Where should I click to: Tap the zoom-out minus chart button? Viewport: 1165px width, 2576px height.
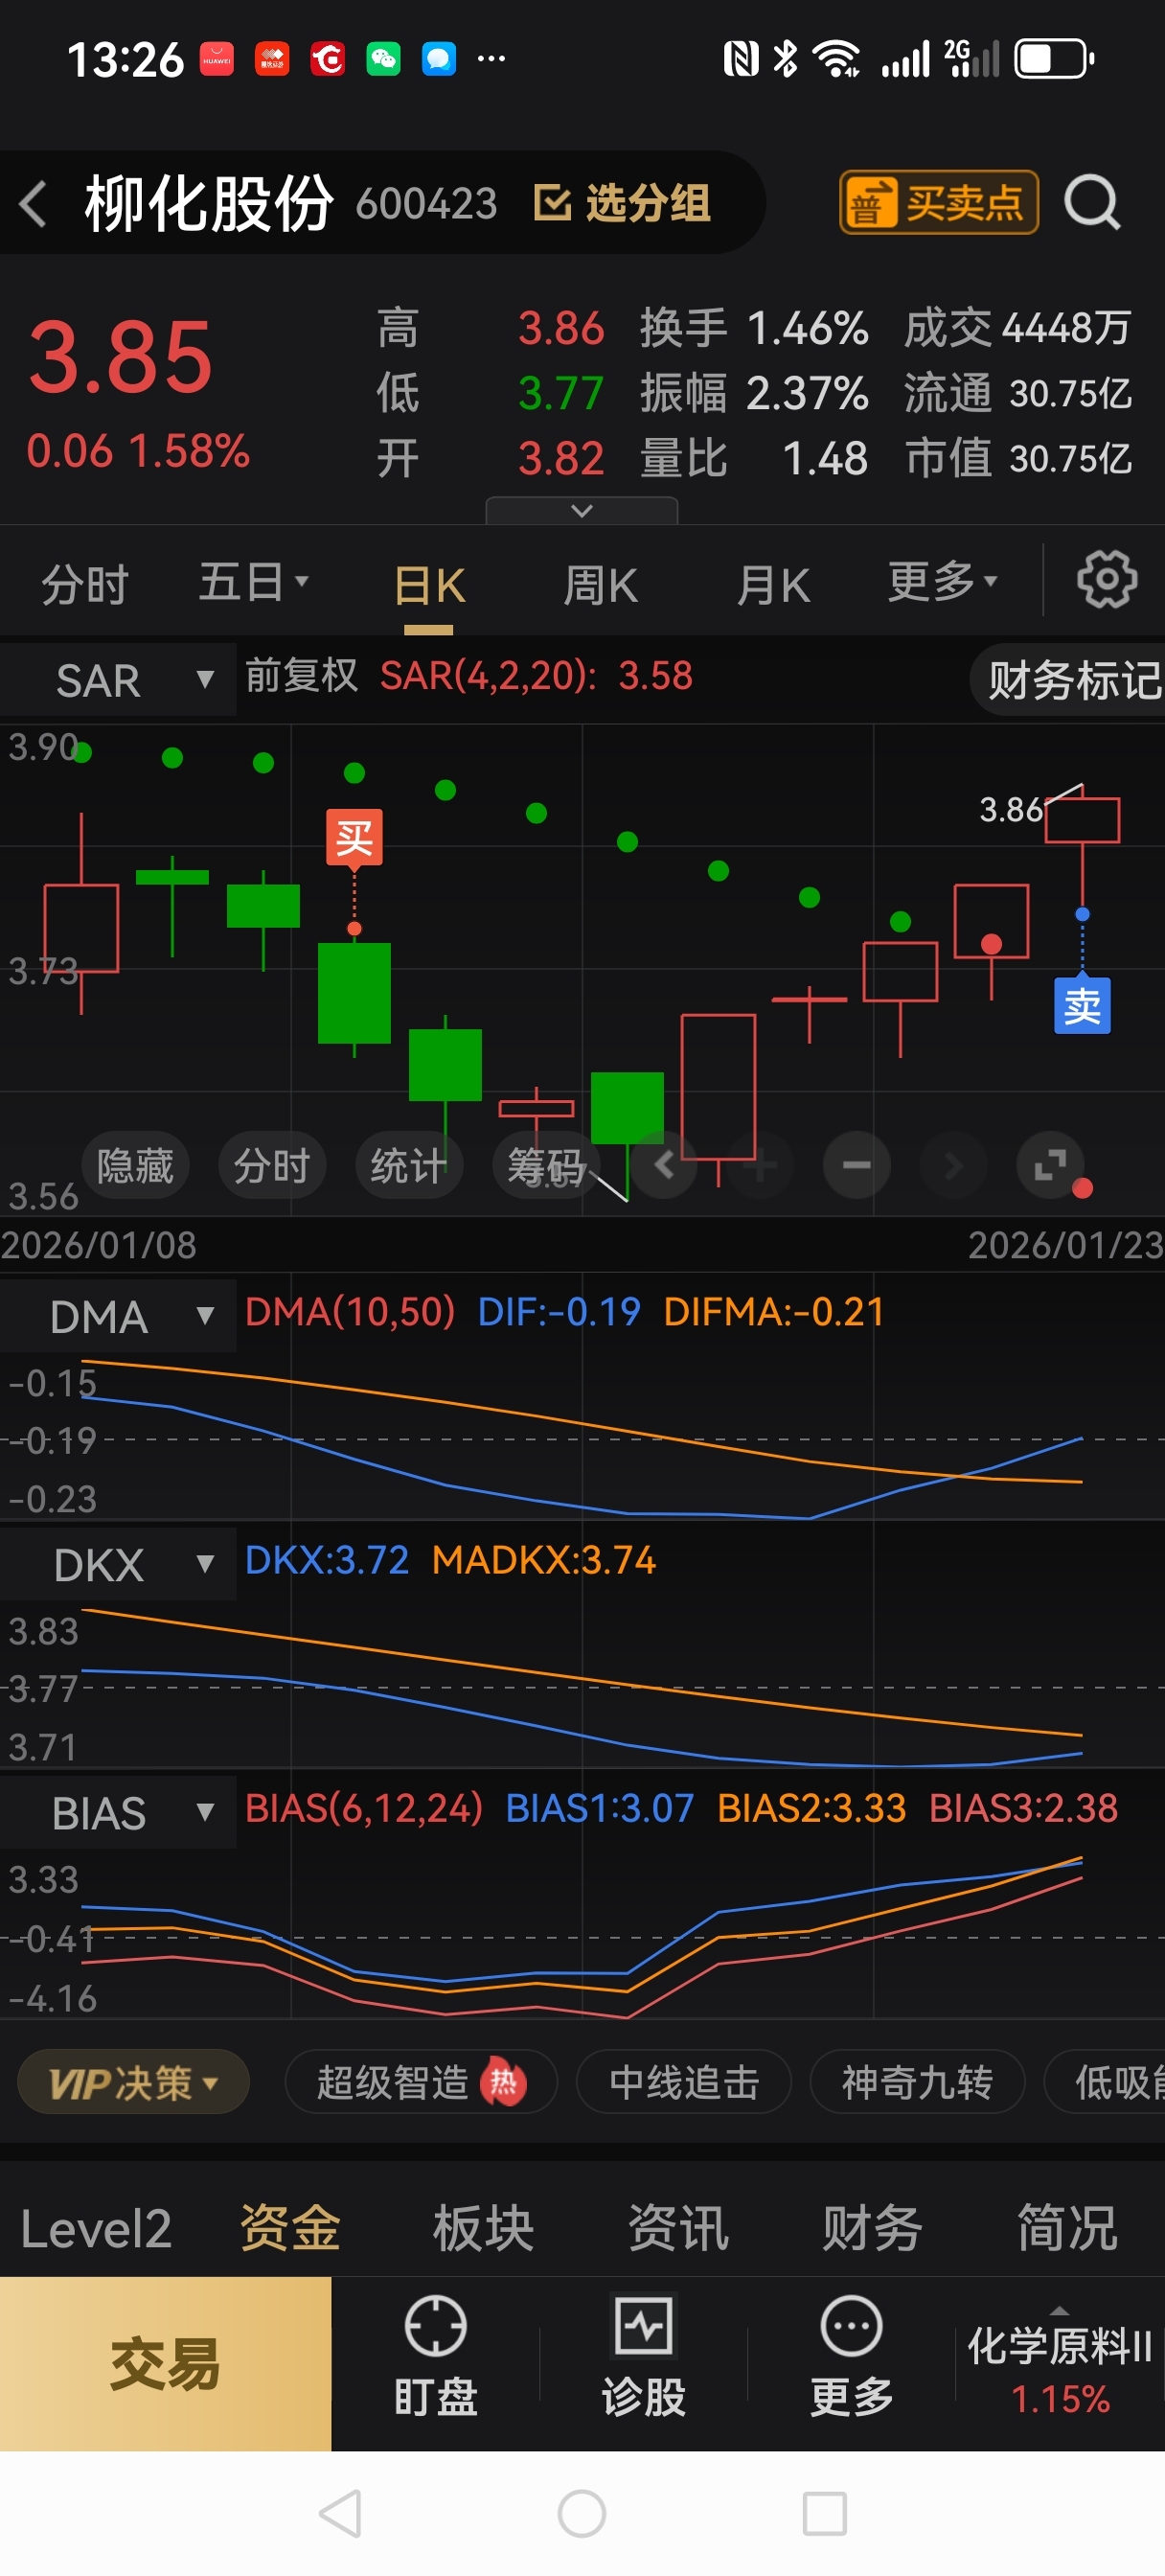coord(857,1165)
